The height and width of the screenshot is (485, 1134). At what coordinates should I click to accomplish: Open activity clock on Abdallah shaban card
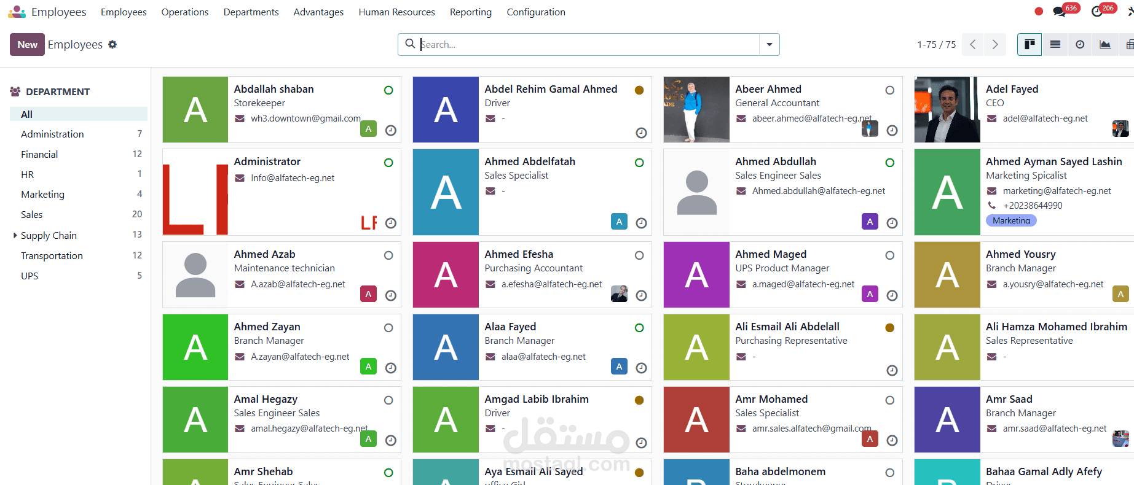[x=391, y=130]
